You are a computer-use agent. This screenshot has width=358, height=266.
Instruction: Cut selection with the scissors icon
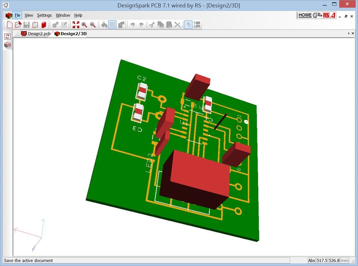tap(152, 25)
